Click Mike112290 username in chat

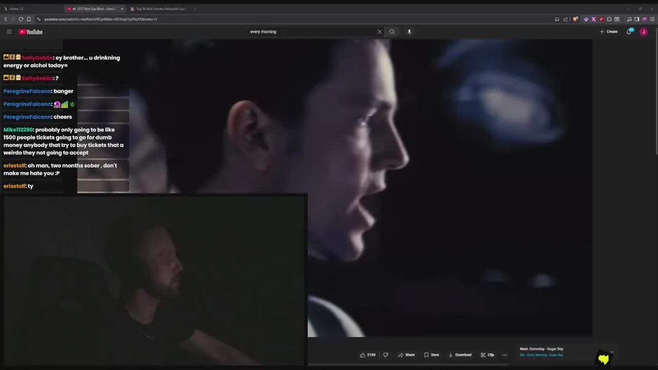coord(18,130)
